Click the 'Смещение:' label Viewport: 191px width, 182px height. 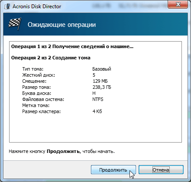click(x=34, y=81)
